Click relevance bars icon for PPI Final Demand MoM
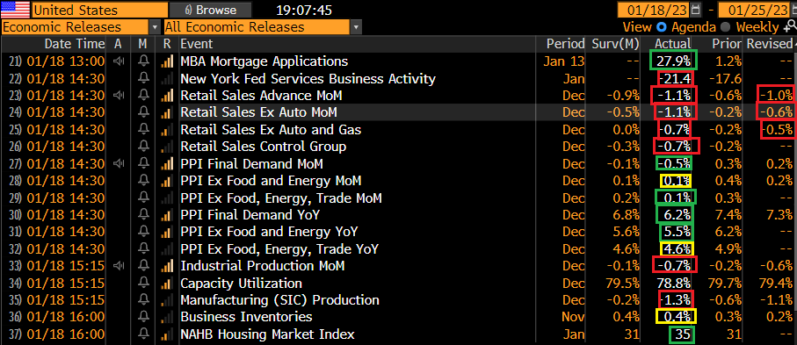 coord(166,163)
